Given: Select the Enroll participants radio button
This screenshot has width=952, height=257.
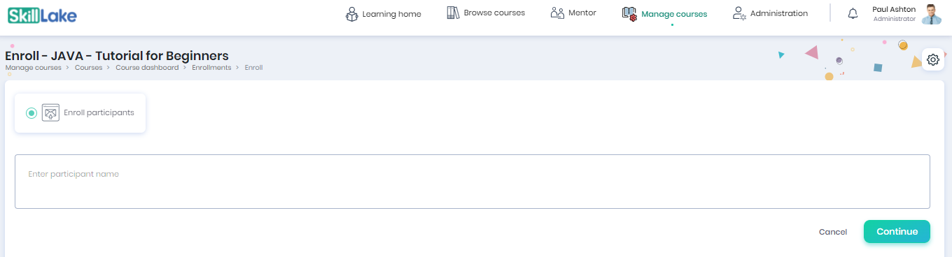Looking at the screenshot, I should [x=31, y=113].
